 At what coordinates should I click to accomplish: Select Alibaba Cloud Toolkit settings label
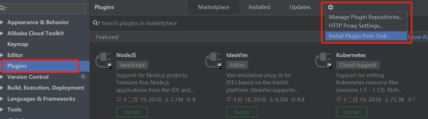[35, 33]
